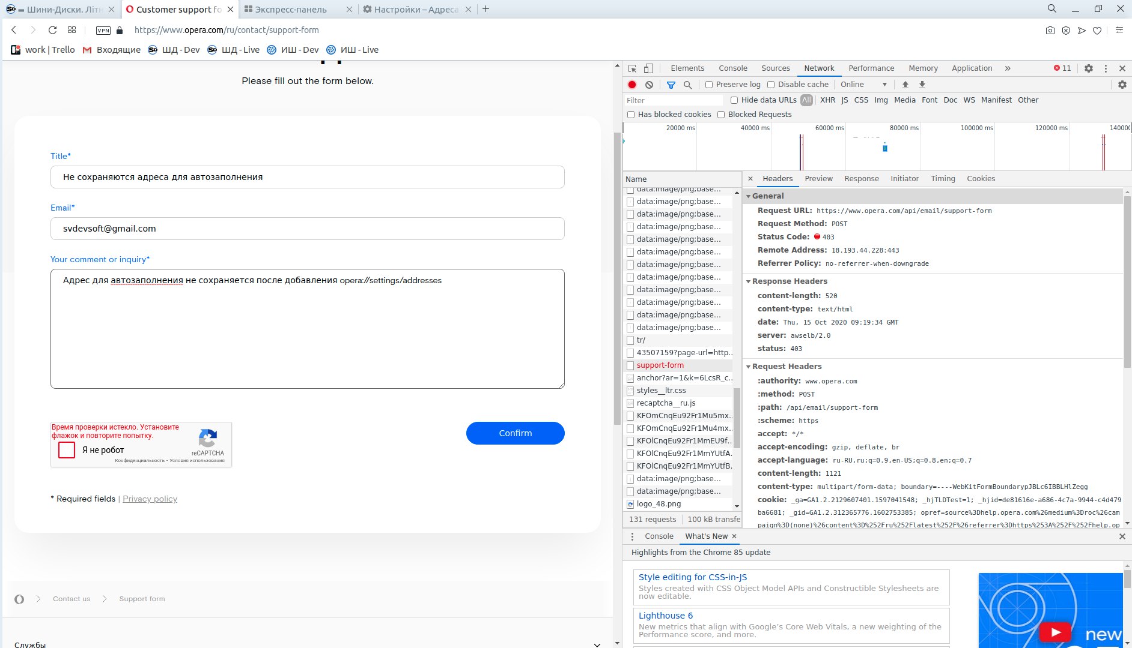Click the heart bookmark icon
1132x648 pixels.
pyautogui.click(x=1097, y=31)
